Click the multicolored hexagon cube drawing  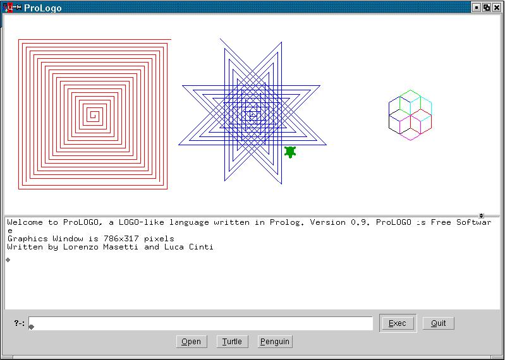[410, 115]
